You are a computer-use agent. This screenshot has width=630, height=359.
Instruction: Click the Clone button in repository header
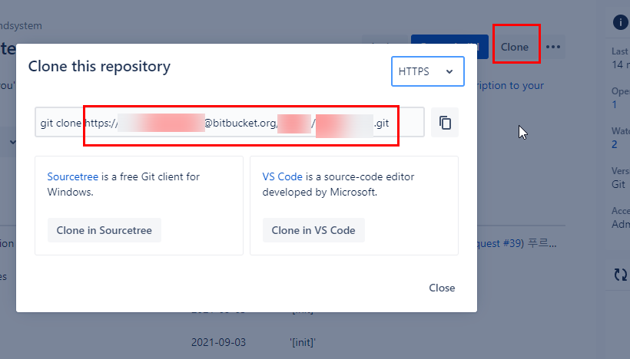(x=515, y=47)
